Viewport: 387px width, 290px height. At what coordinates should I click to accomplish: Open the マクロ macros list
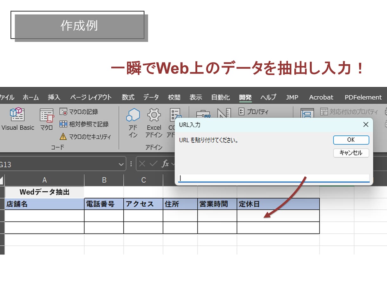pyautogui.click(x=46, y=119)
